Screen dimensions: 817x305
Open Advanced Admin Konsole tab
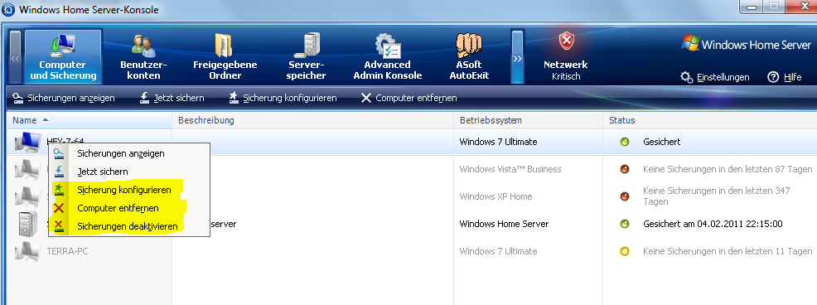(387, 56)
